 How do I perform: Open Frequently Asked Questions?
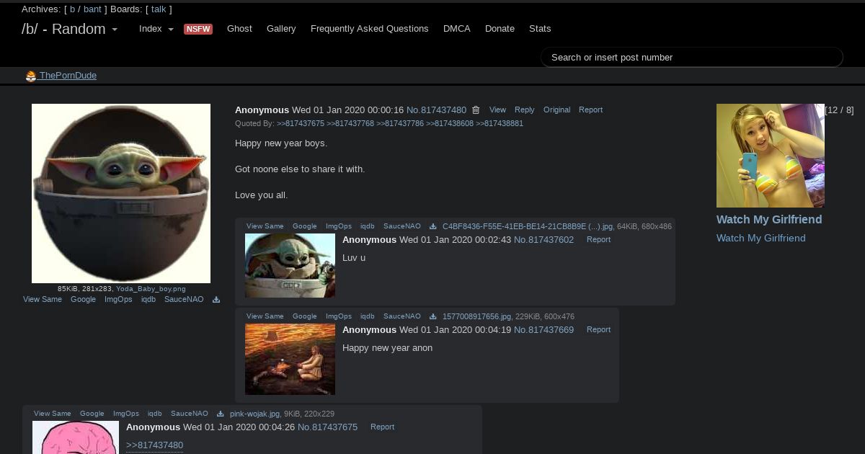pos(370,29)
